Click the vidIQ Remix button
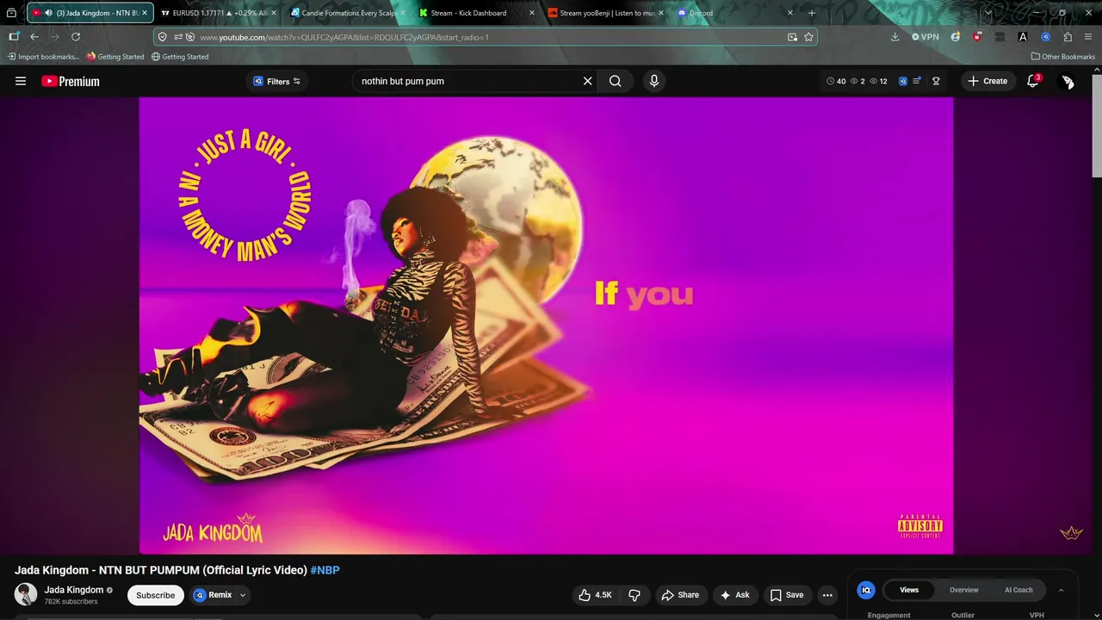This screenshot has width=1102, height=620. pos(213,595)
